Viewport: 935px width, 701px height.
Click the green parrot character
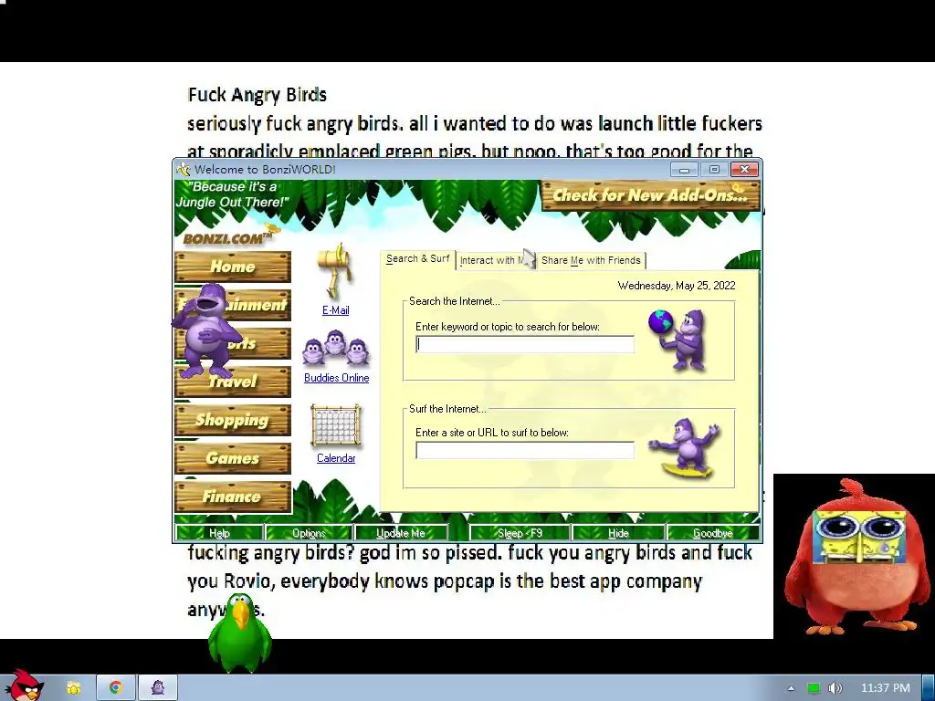tap(240, 633)
